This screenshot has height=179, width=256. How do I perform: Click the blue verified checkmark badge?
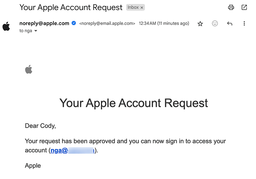click(x=74, y=23)
